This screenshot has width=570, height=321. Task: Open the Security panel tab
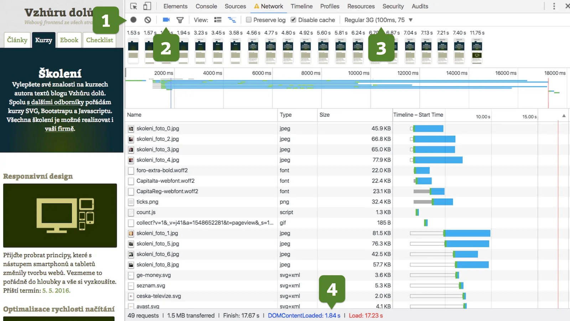(x=393, y=6)
